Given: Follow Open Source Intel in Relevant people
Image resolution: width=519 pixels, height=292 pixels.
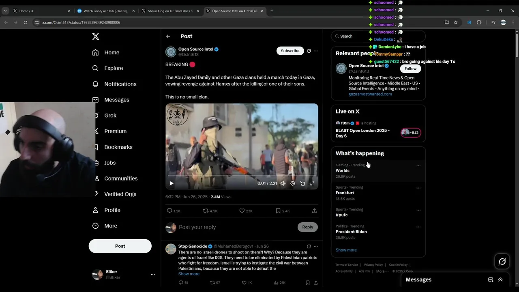Looking at the screenshot, I should pos(410,69).
